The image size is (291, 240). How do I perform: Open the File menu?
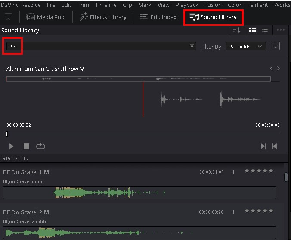coord(51,5)
